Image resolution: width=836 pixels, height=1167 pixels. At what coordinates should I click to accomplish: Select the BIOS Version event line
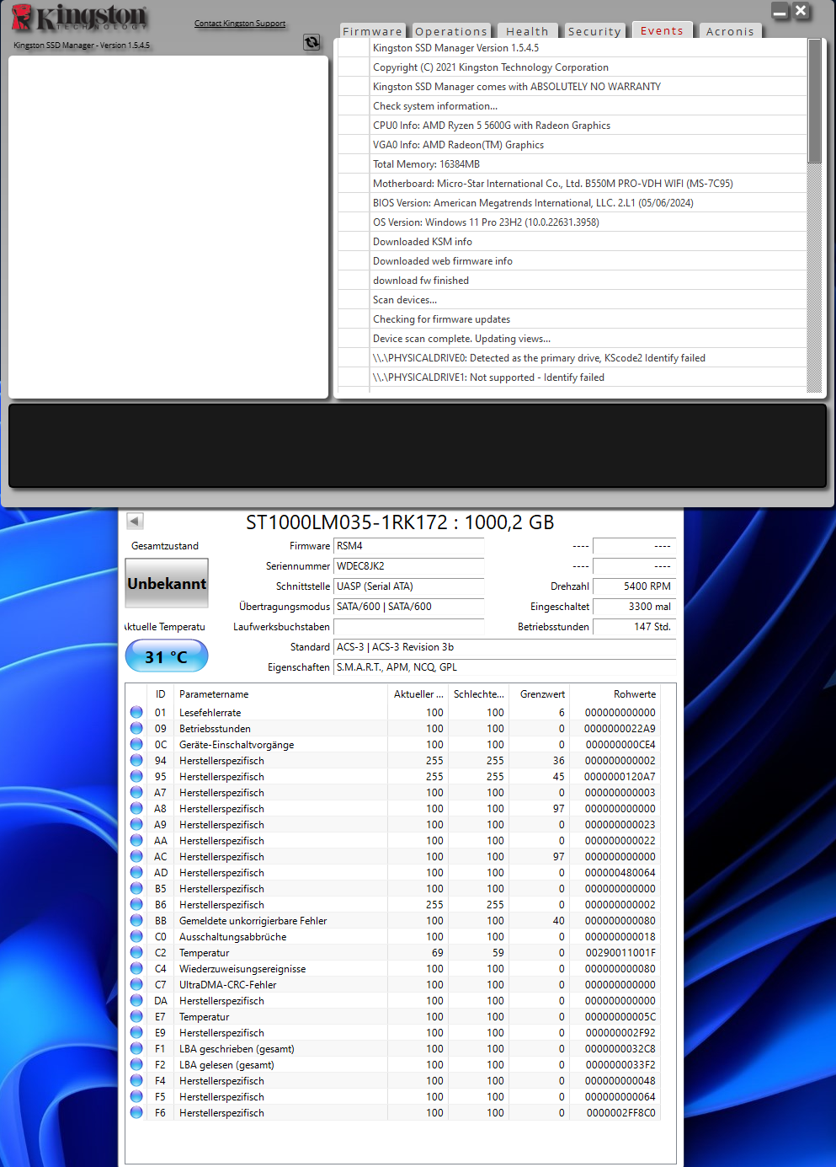[572, 203]
